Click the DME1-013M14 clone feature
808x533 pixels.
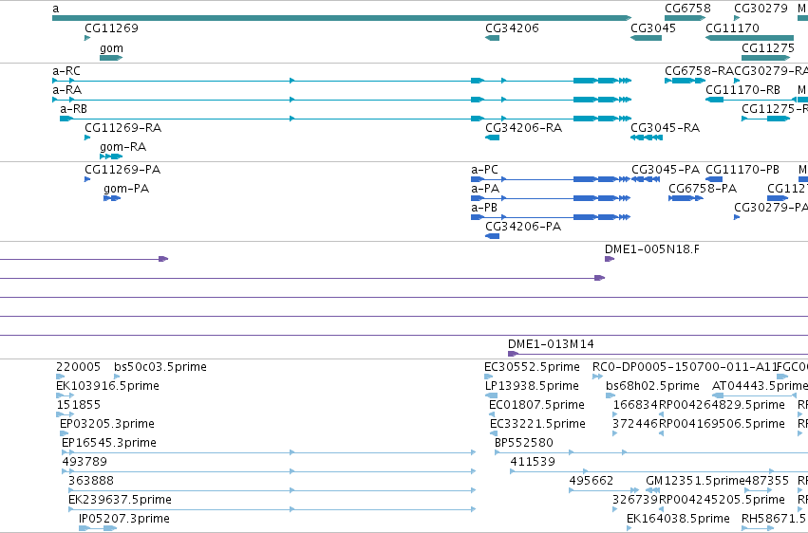point(658,354)
